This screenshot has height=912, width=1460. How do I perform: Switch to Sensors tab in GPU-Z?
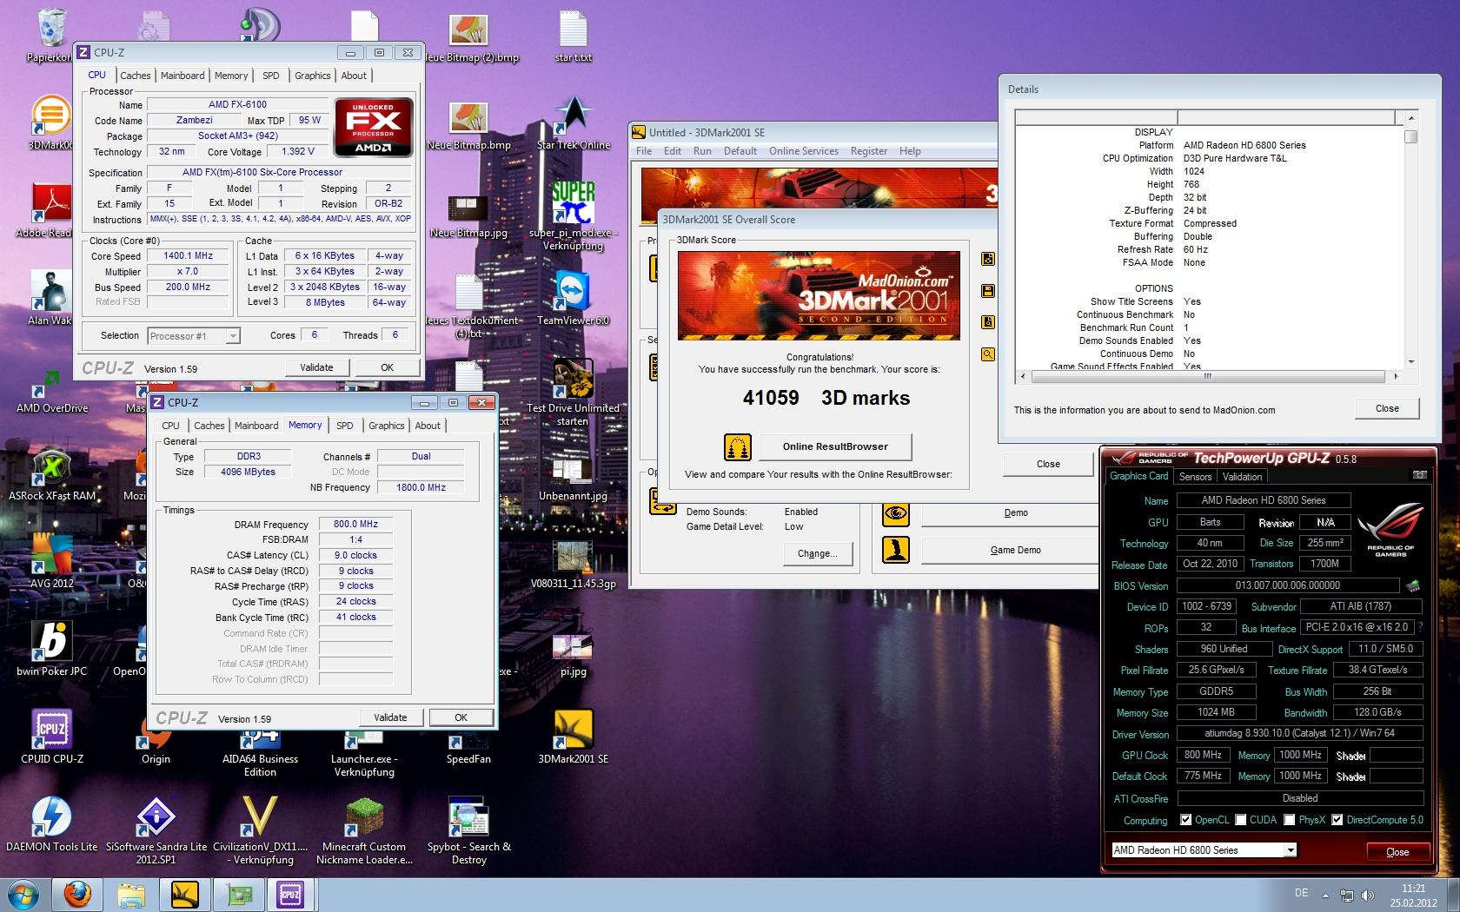(x=1195, y=477)
